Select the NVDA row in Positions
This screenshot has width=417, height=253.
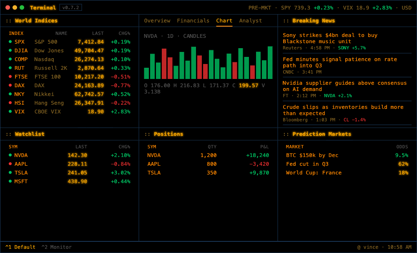[208, 155]
